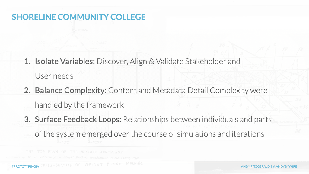Open the @ANDYBYWIRE Twitter handle
This screenshot has height=174, width=309.
285,166
